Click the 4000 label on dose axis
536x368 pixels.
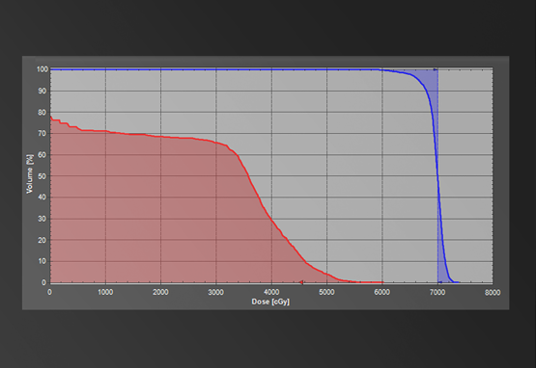(271, 292)
